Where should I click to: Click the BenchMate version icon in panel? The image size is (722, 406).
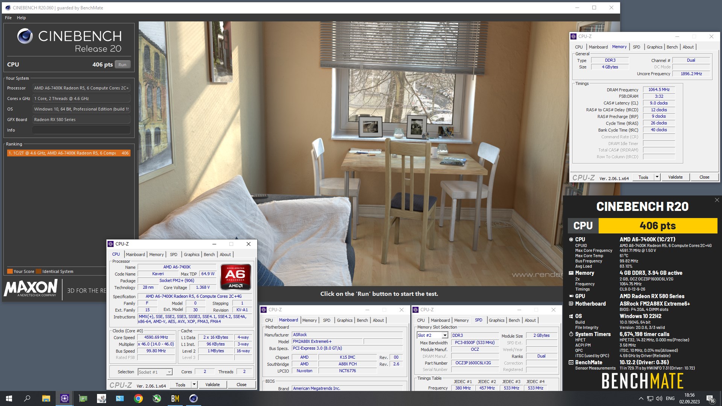(x=571, y=363)
